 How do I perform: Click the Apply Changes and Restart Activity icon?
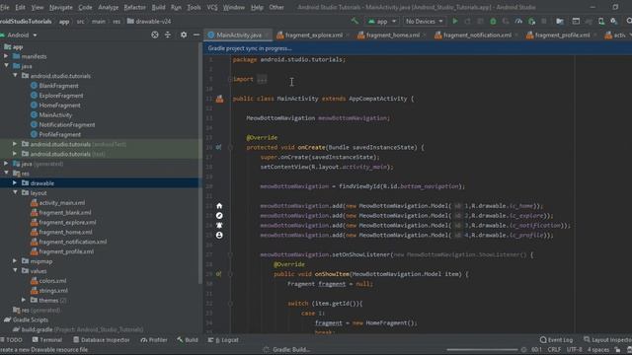(467, 21)
